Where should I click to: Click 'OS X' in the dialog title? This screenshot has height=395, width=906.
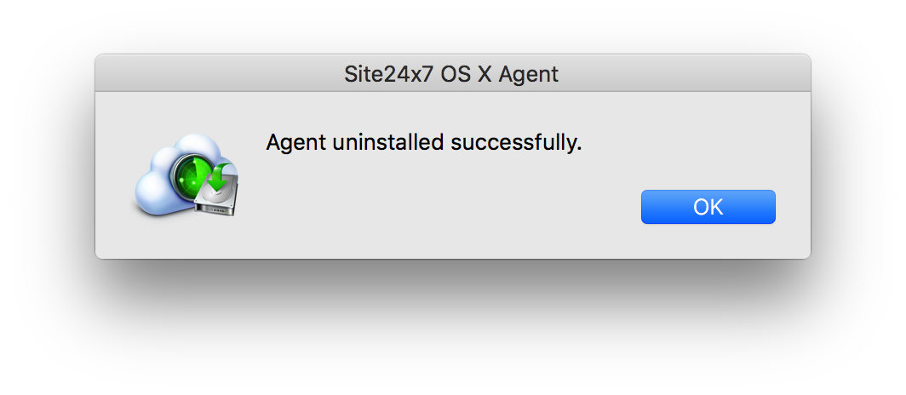(x=466, y=74)
